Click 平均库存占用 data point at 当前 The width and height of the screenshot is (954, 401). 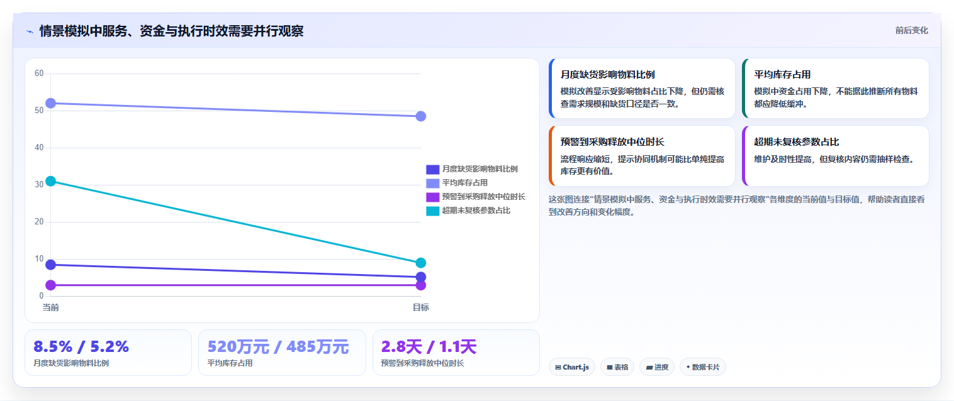(51, 103)
